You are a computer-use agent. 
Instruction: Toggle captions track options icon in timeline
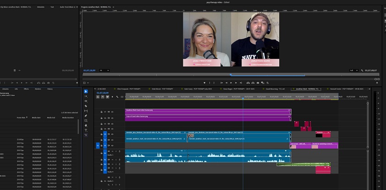coord(122,97)
